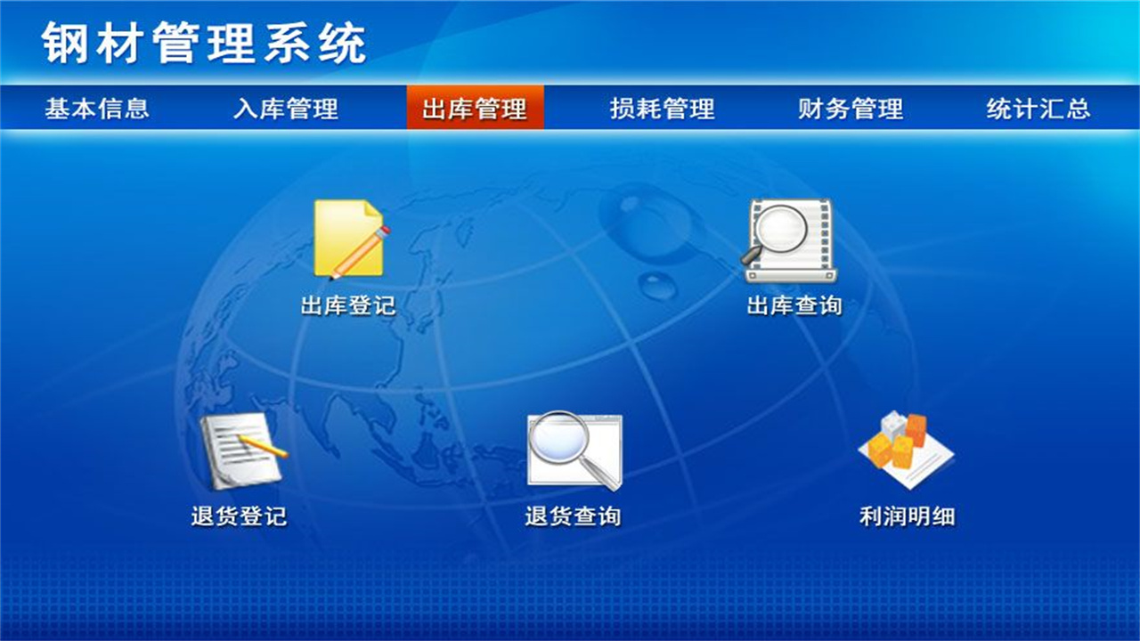Open the 入库管理 tab

click(x=288, y=110)
